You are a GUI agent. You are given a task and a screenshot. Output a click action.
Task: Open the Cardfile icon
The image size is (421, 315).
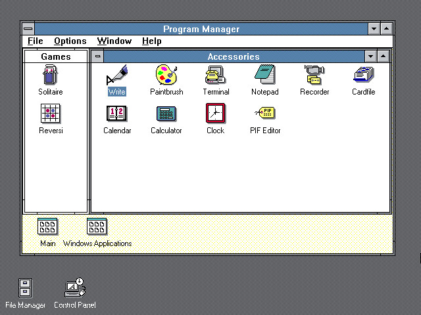[364, 75]
